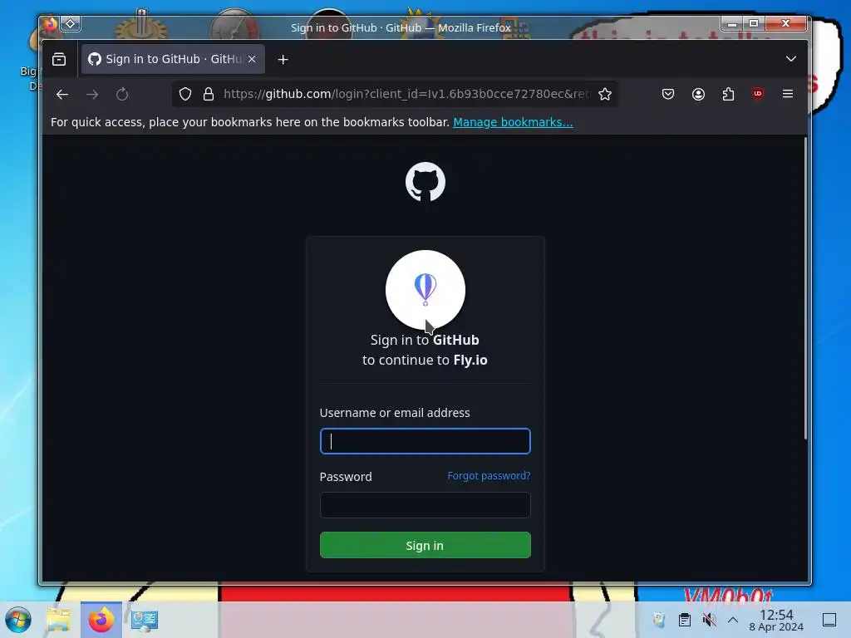Expand the hidden tray icons arrow
Image resolution: width=851 pixels, height=638 pixels.
(733, 620)
